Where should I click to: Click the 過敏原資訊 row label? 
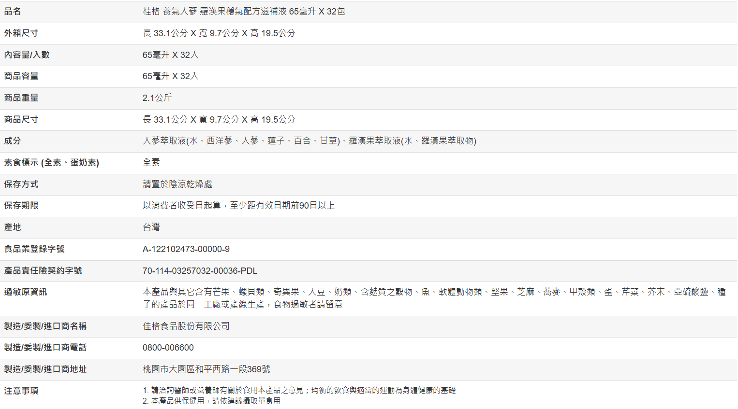[26, 292]
